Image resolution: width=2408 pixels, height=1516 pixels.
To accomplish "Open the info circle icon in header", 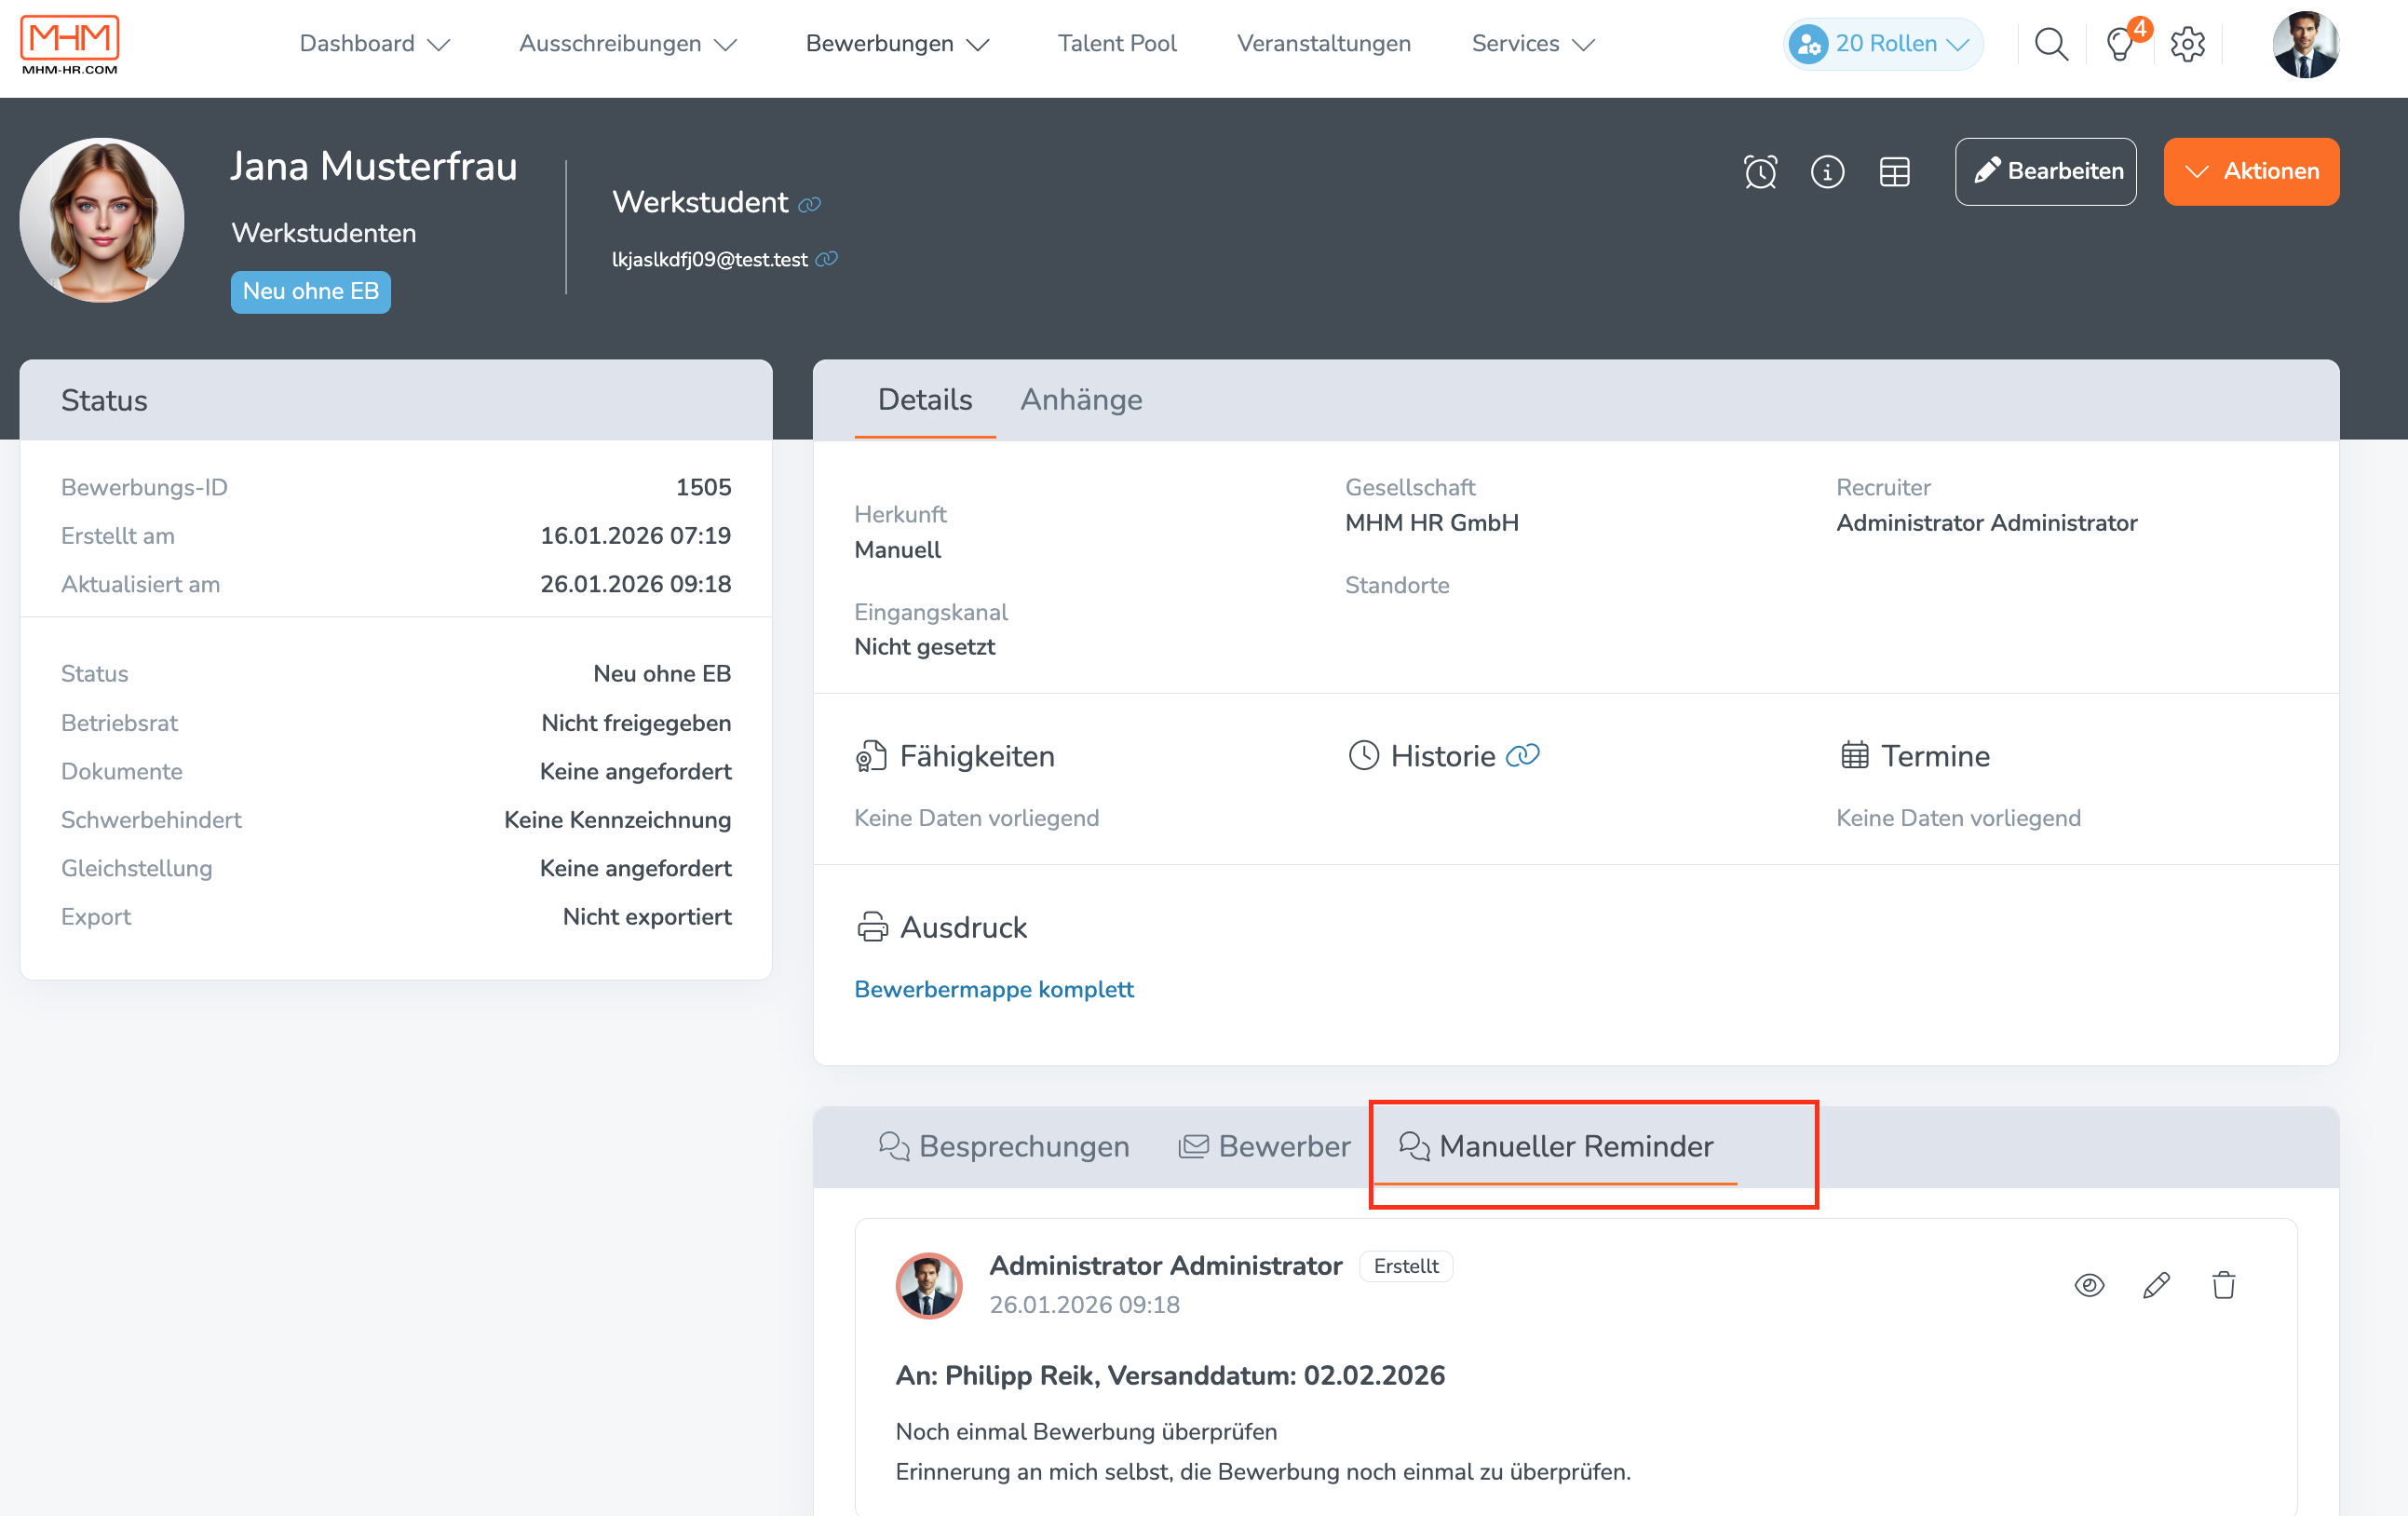I will (1827, 172).
